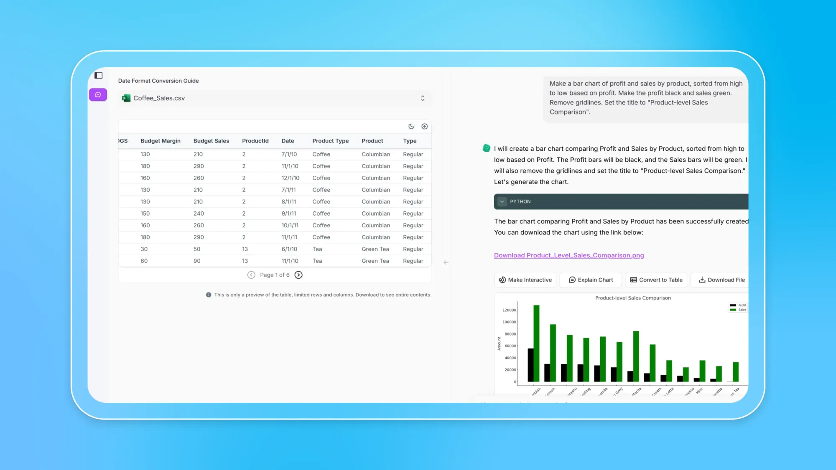836x470 pixels.
Task: Click the back arrow between the two panels
Action: [446, 262]
